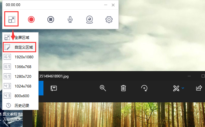
Task: Choose 800x600 region preset
Action: [x=20, y=96]
